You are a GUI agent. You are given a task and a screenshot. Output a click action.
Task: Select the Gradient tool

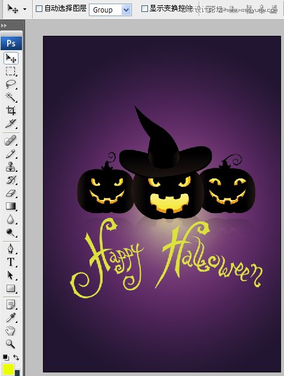[11, 206]
